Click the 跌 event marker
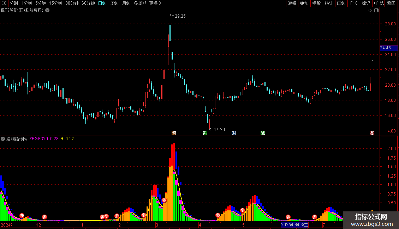The height and width of the screenshot is (229, 399). 205,133
